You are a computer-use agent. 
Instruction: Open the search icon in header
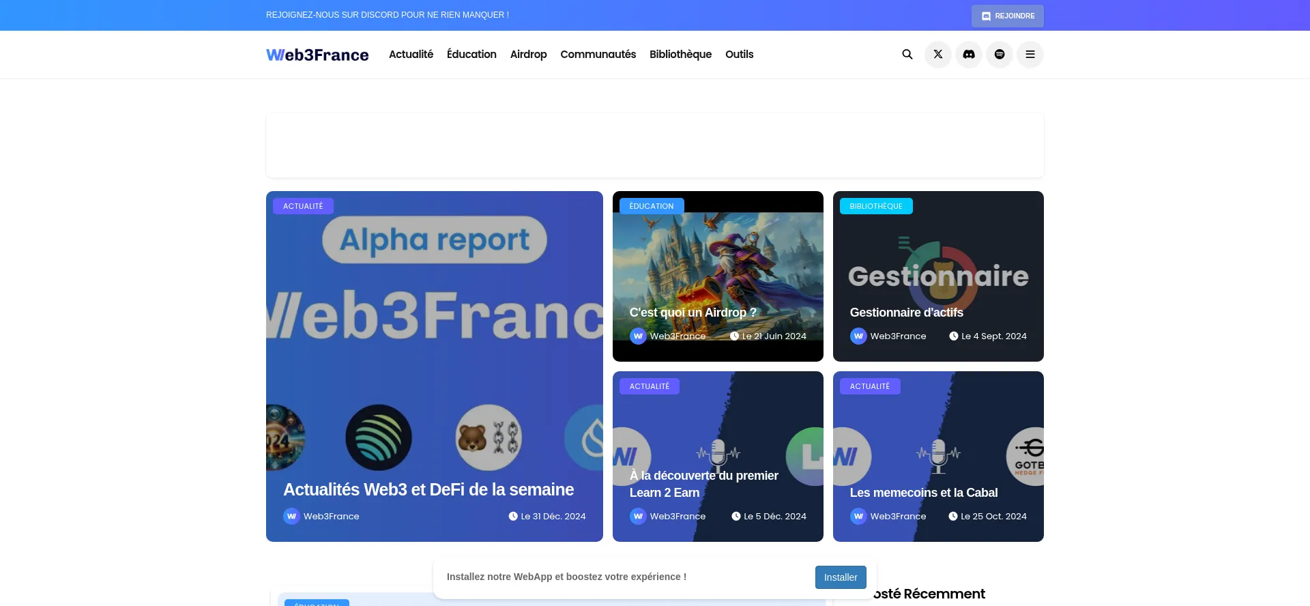tap(907, 55)
